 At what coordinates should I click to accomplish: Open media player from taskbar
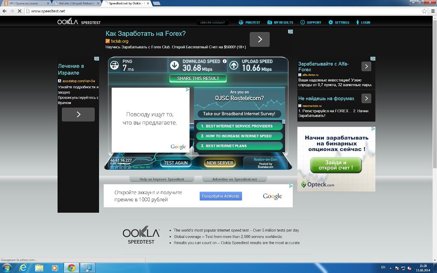pyautogui.click(x=55, y=268)
